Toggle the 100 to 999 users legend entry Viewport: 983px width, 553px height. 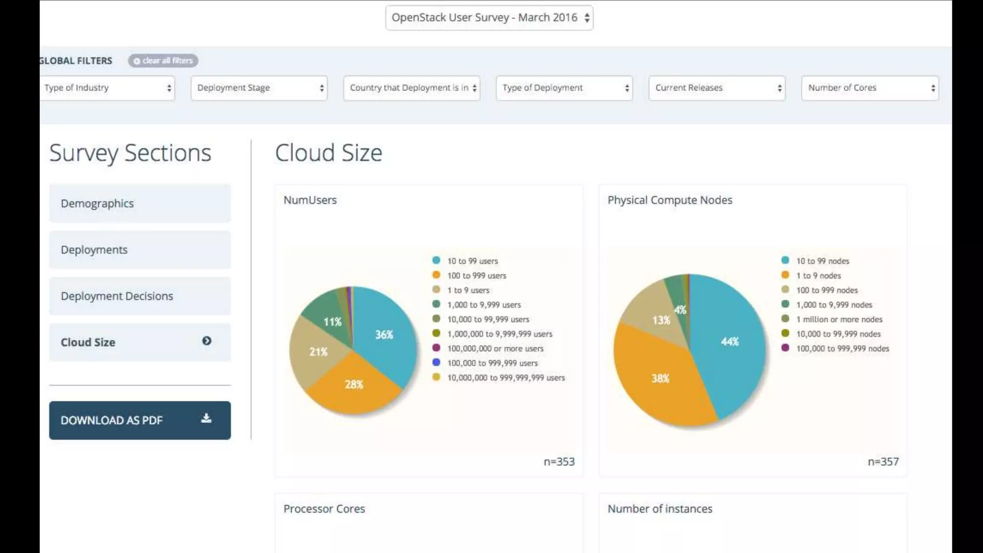476,276
